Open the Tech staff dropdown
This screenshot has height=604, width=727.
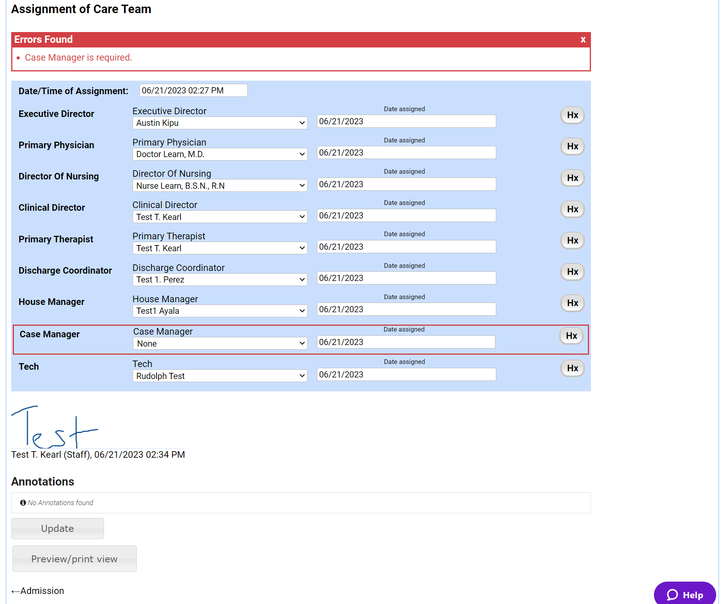[220, 376]
